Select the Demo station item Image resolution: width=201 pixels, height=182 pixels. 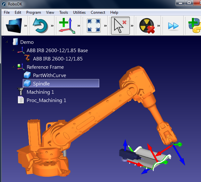[27, 42]
